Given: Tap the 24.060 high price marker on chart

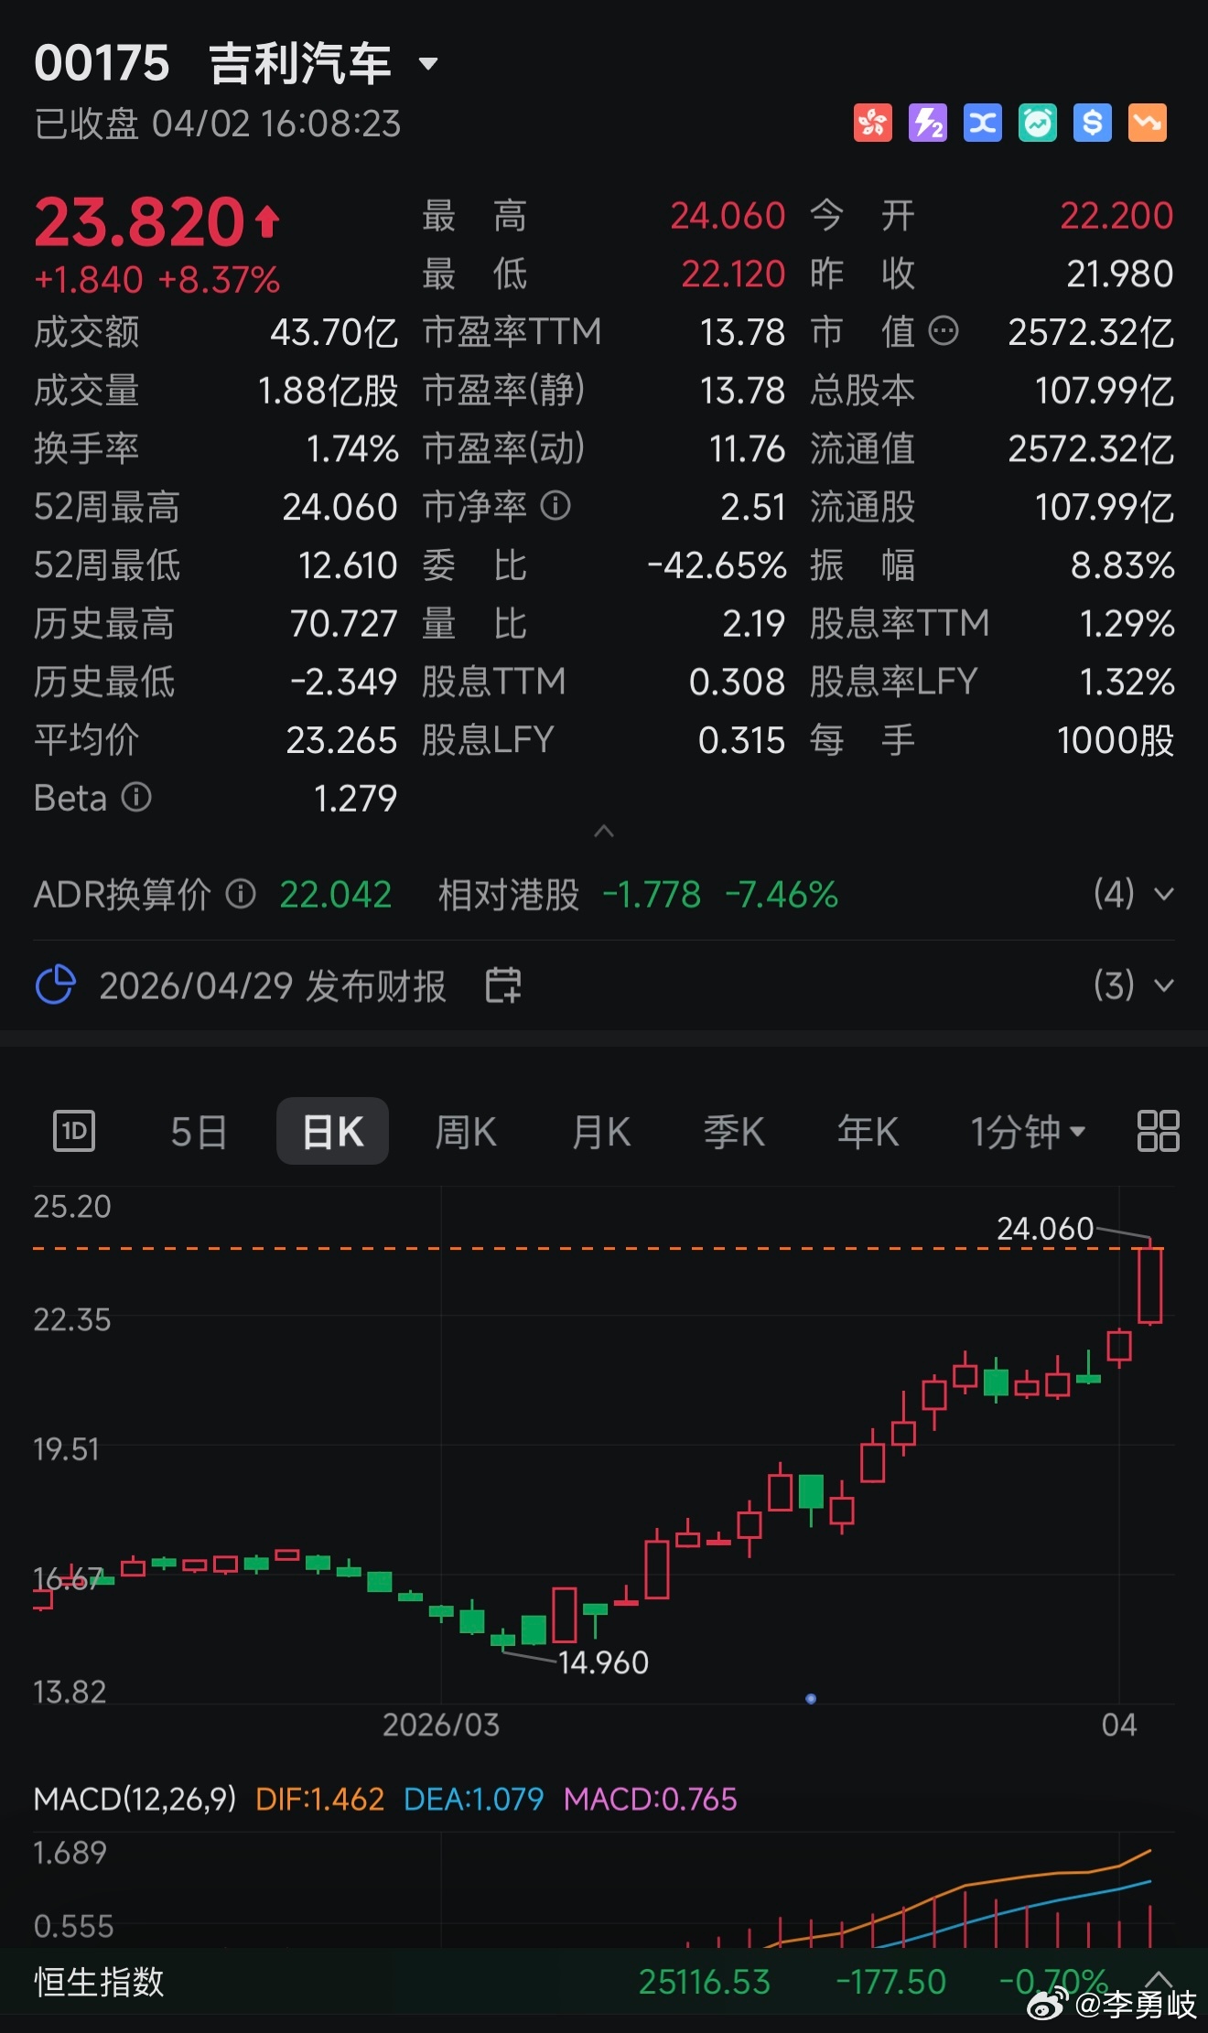Looking at the screenshot, I should coord(1045,1228).
